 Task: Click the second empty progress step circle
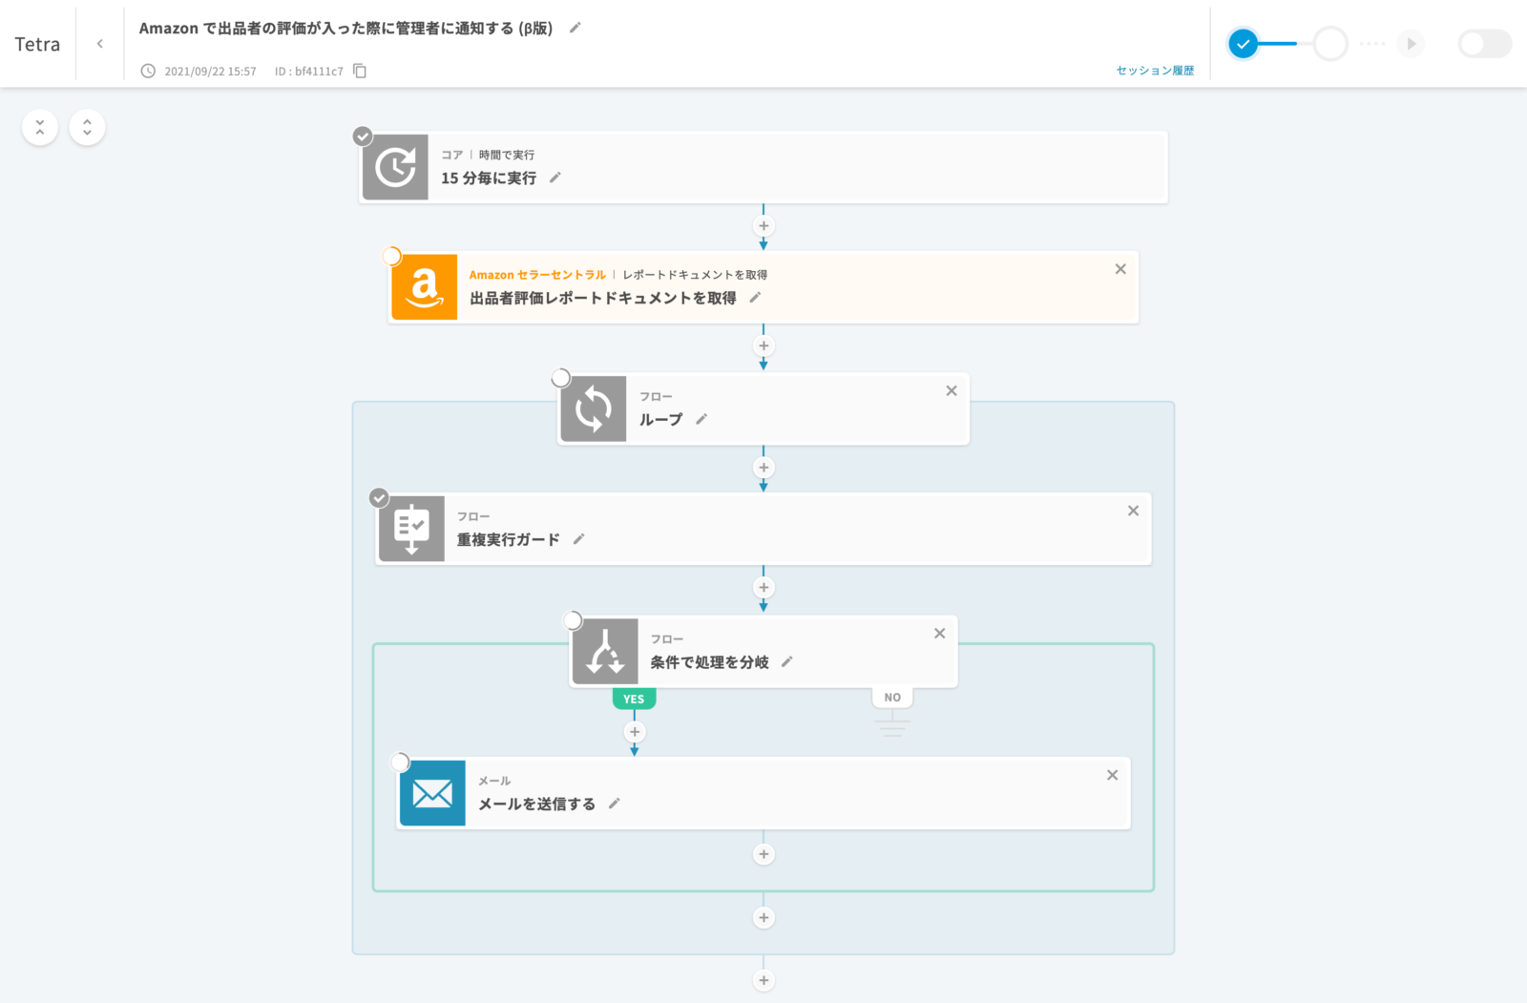tap(1330, 44)
